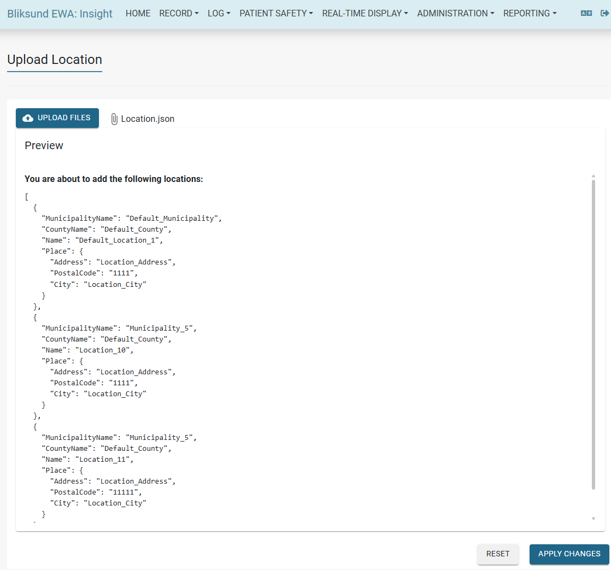This screenshot has height=570, width=611.
Task: Click the Default_Location_1 name line in preview
Action: point(103,240)
